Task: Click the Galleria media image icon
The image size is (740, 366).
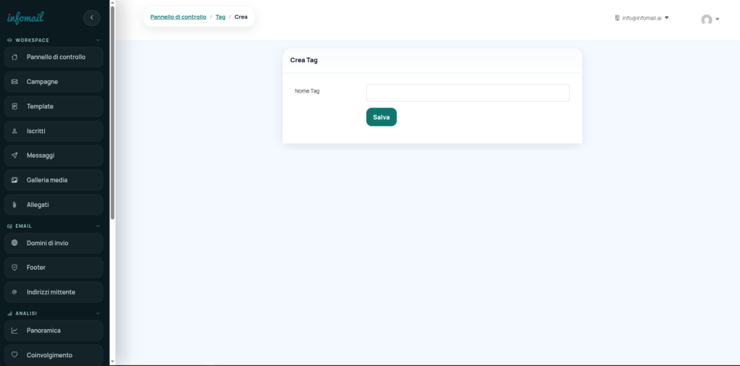Action: click(x=14, y=180)
